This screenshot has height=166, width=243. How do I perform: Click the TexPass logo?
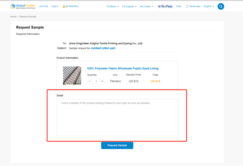[165, 6]
